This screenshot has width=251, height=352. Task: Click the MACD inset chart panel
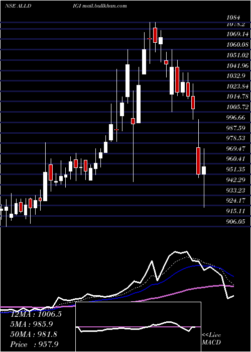pos(138,327)
